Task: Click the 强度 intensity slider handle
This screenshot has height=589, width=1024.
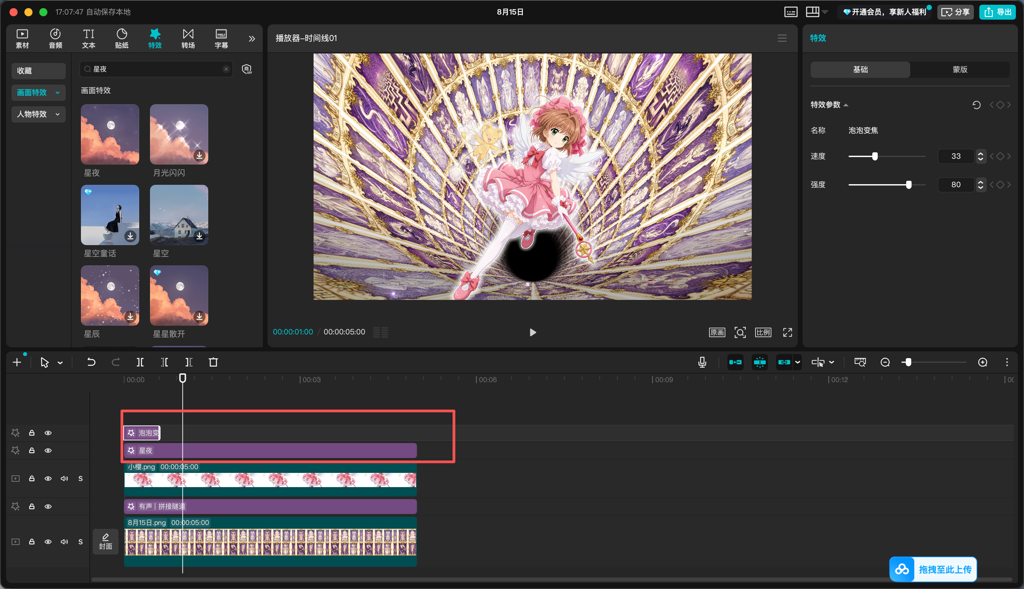Action: coord(909,185)
